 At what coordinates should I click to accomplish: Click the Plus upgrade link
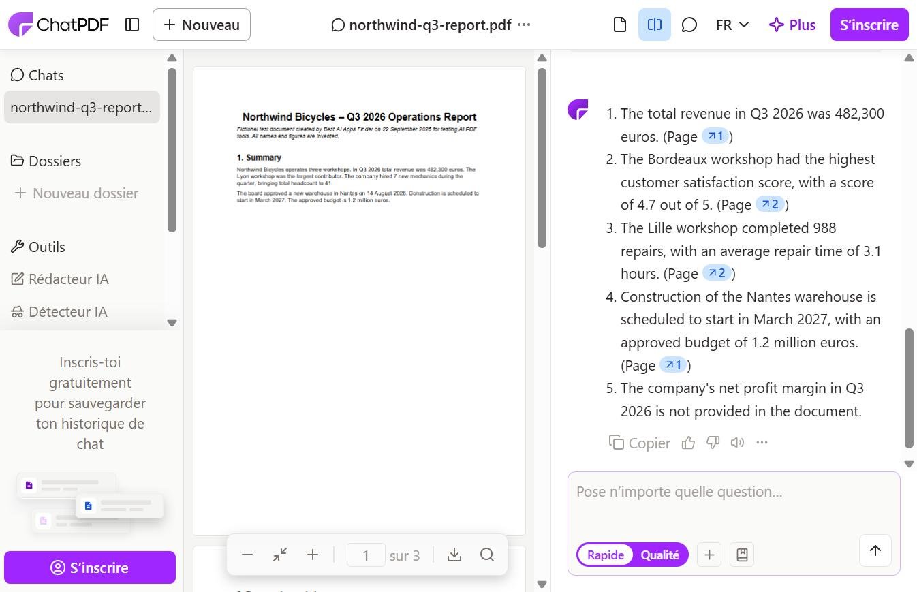coord(792,25)
